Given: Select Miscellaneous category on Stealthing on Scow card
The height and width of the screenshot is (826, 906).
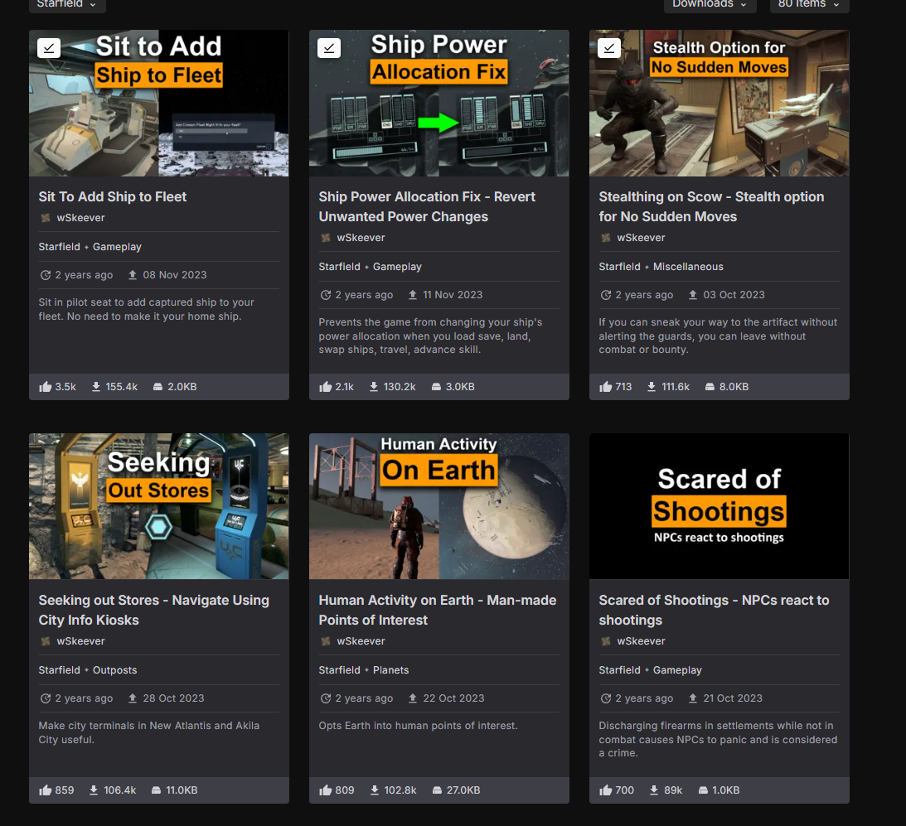Looking at the screenshot, I should (688, 266).
